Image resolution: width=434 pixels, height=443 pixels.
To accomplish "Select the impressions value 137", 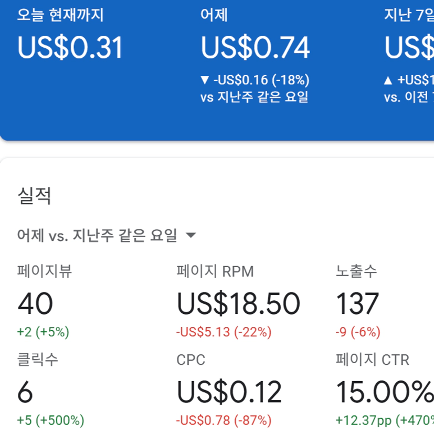I will [357, 303].
